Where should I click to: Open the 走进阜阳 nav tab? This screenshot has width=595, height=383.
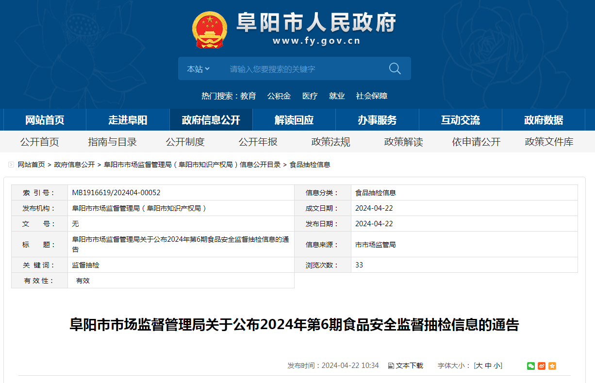[x=128, y=120]
